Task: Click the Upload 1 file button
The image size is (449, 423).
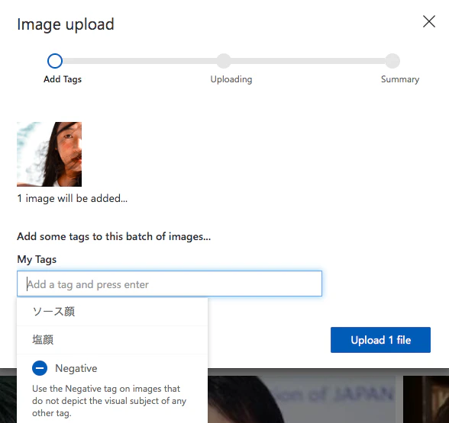Action: tap(380, 340)
